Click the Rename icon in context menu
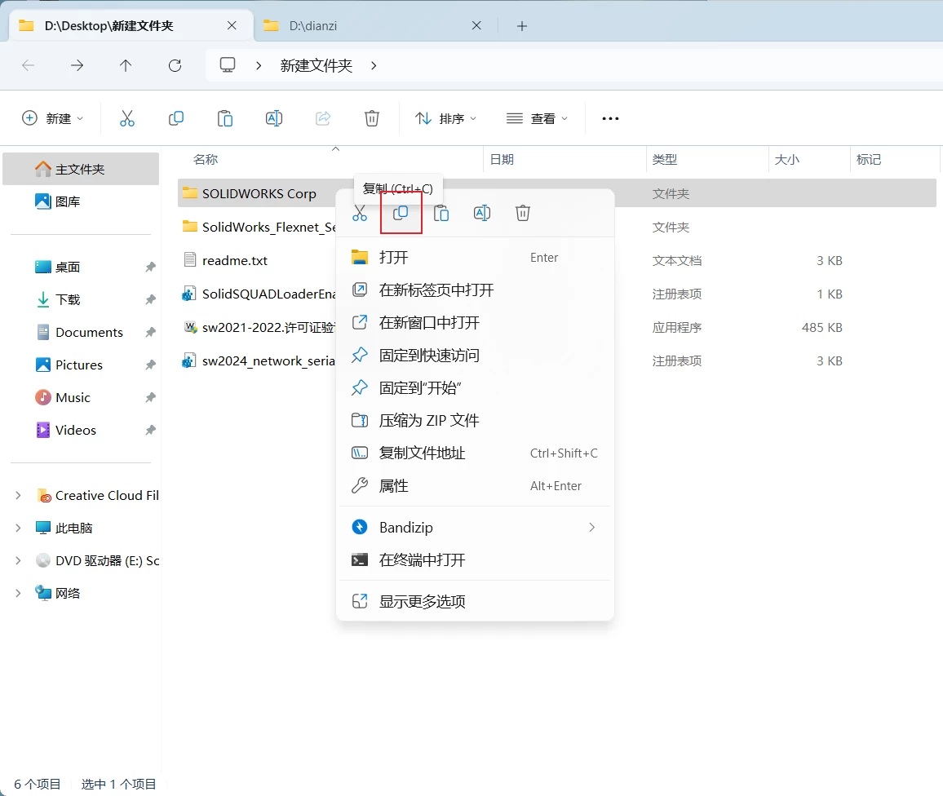Image resolution: width=943 pixels, height=796 pixels. 482,213
